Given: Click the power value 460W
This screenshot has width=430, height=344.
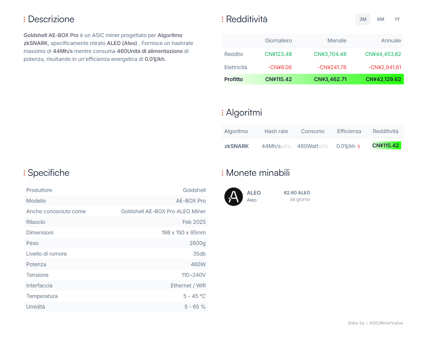Looking at the screenshot, I should [x=198, y=264].
